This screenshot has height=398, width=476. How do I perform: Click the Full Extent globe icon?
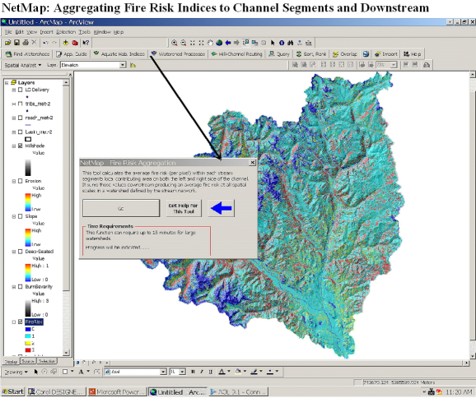click(219, 43)
